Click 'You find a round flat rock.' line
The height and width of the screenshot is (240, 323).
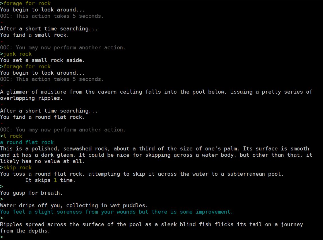42,117
